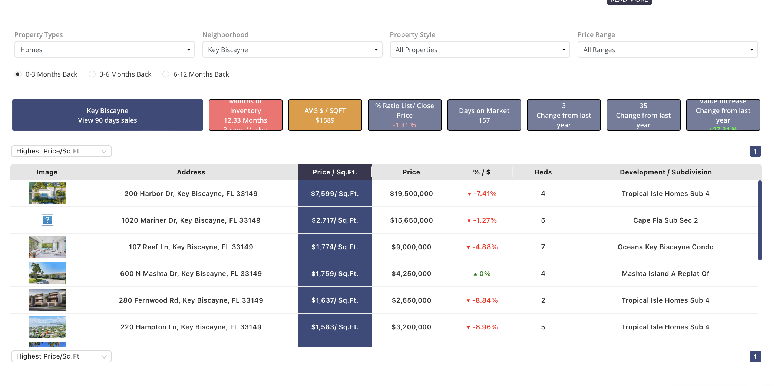Open the Price Range dropdown showing All Ranges
The height and width of the screenshot is (386, 783).
[x=668, y=50]
